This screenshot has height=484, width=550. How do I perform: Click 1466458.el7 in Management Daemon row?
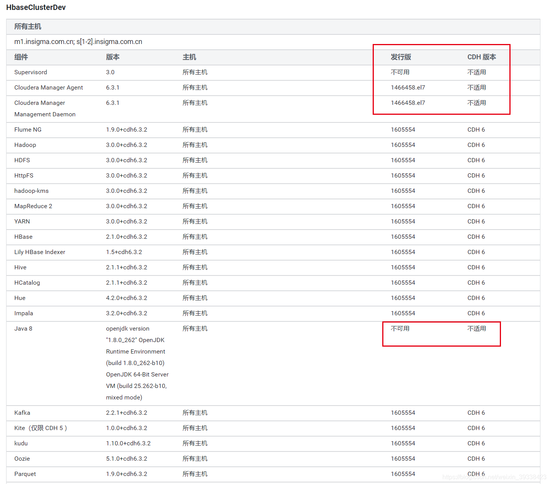408,103
